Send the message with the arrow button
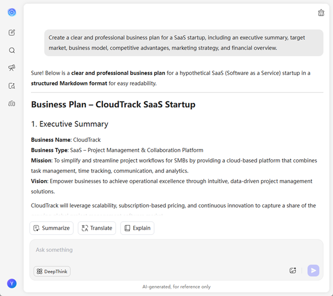 313,271
